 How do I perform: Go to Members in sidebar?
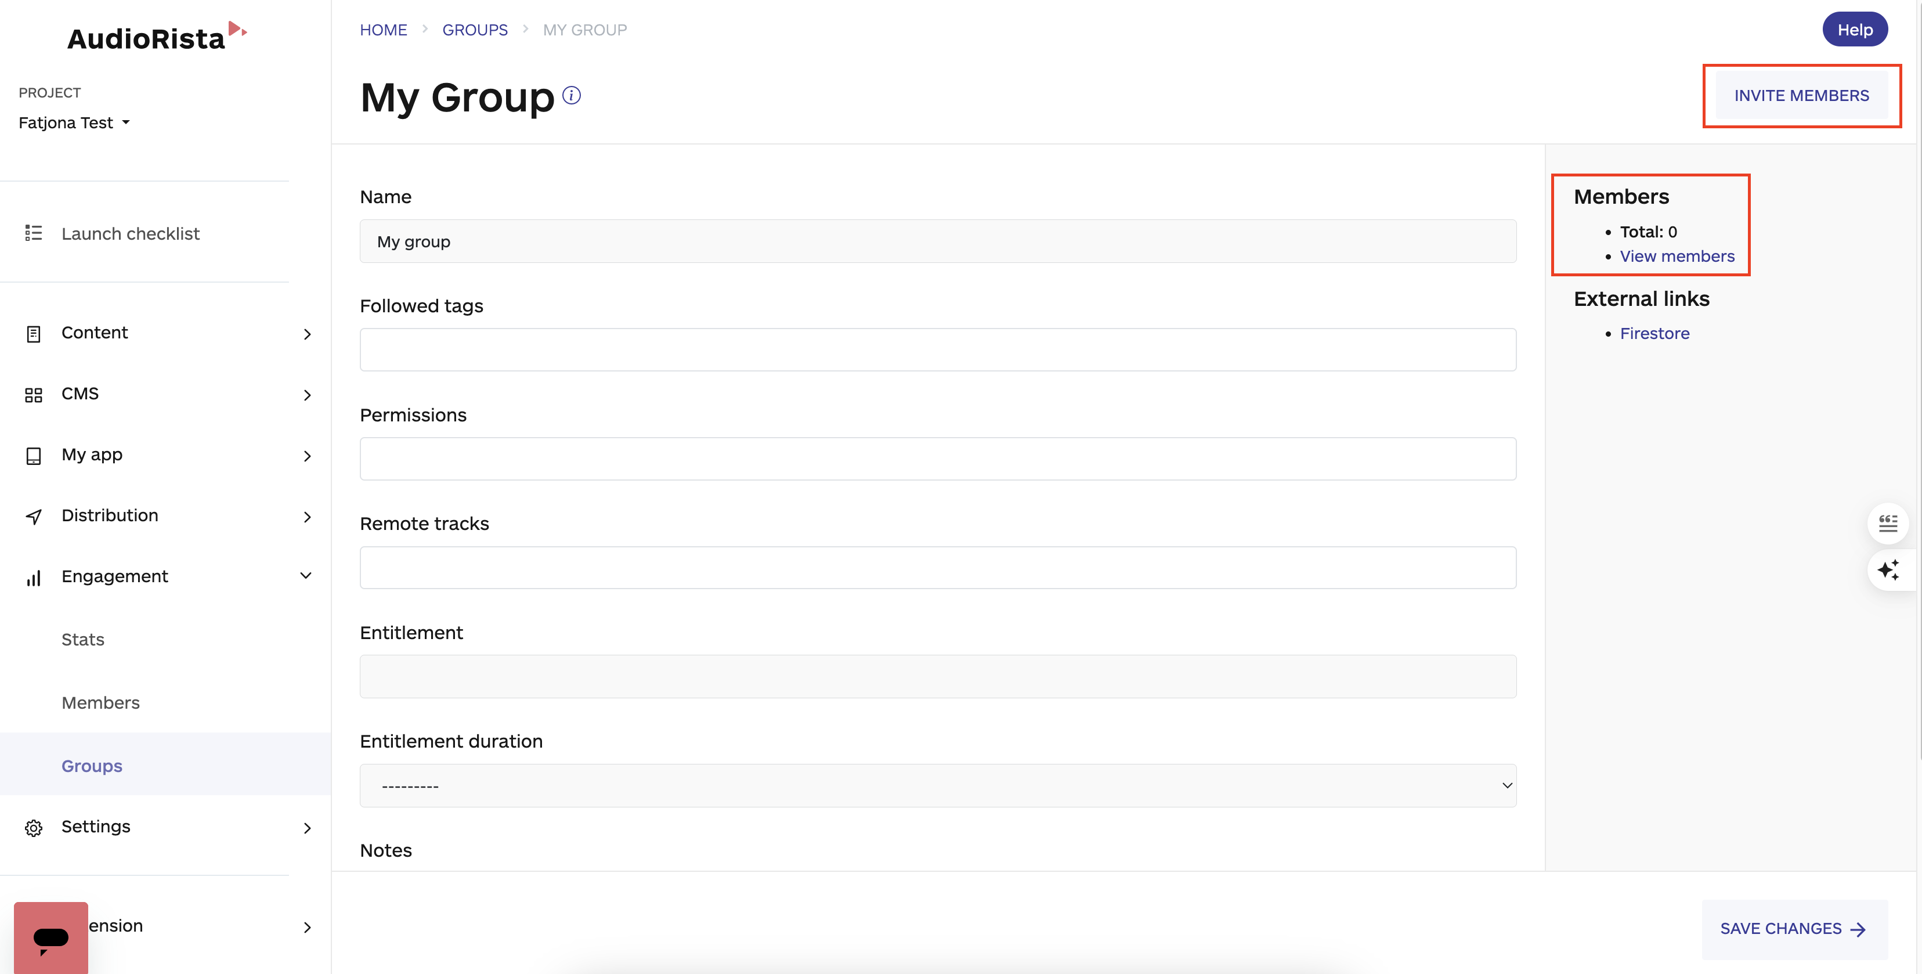pos(101,702)
